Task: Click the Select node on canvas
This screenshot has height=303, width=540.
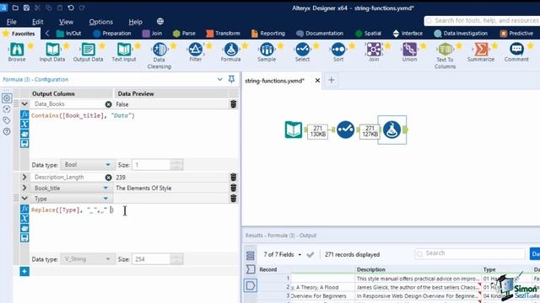Action: (345, 130)
